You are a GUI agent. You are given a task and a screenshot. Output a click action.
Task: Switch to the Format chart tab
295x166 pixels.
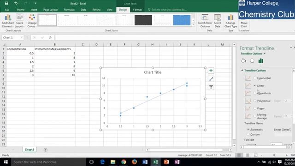[x=137, y=10]
